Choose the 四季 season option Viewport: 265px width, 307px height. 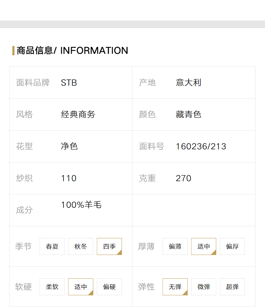[x=110, y=246]
